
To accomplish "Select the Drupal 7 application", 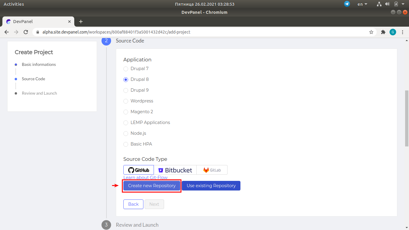I will 126,69.
